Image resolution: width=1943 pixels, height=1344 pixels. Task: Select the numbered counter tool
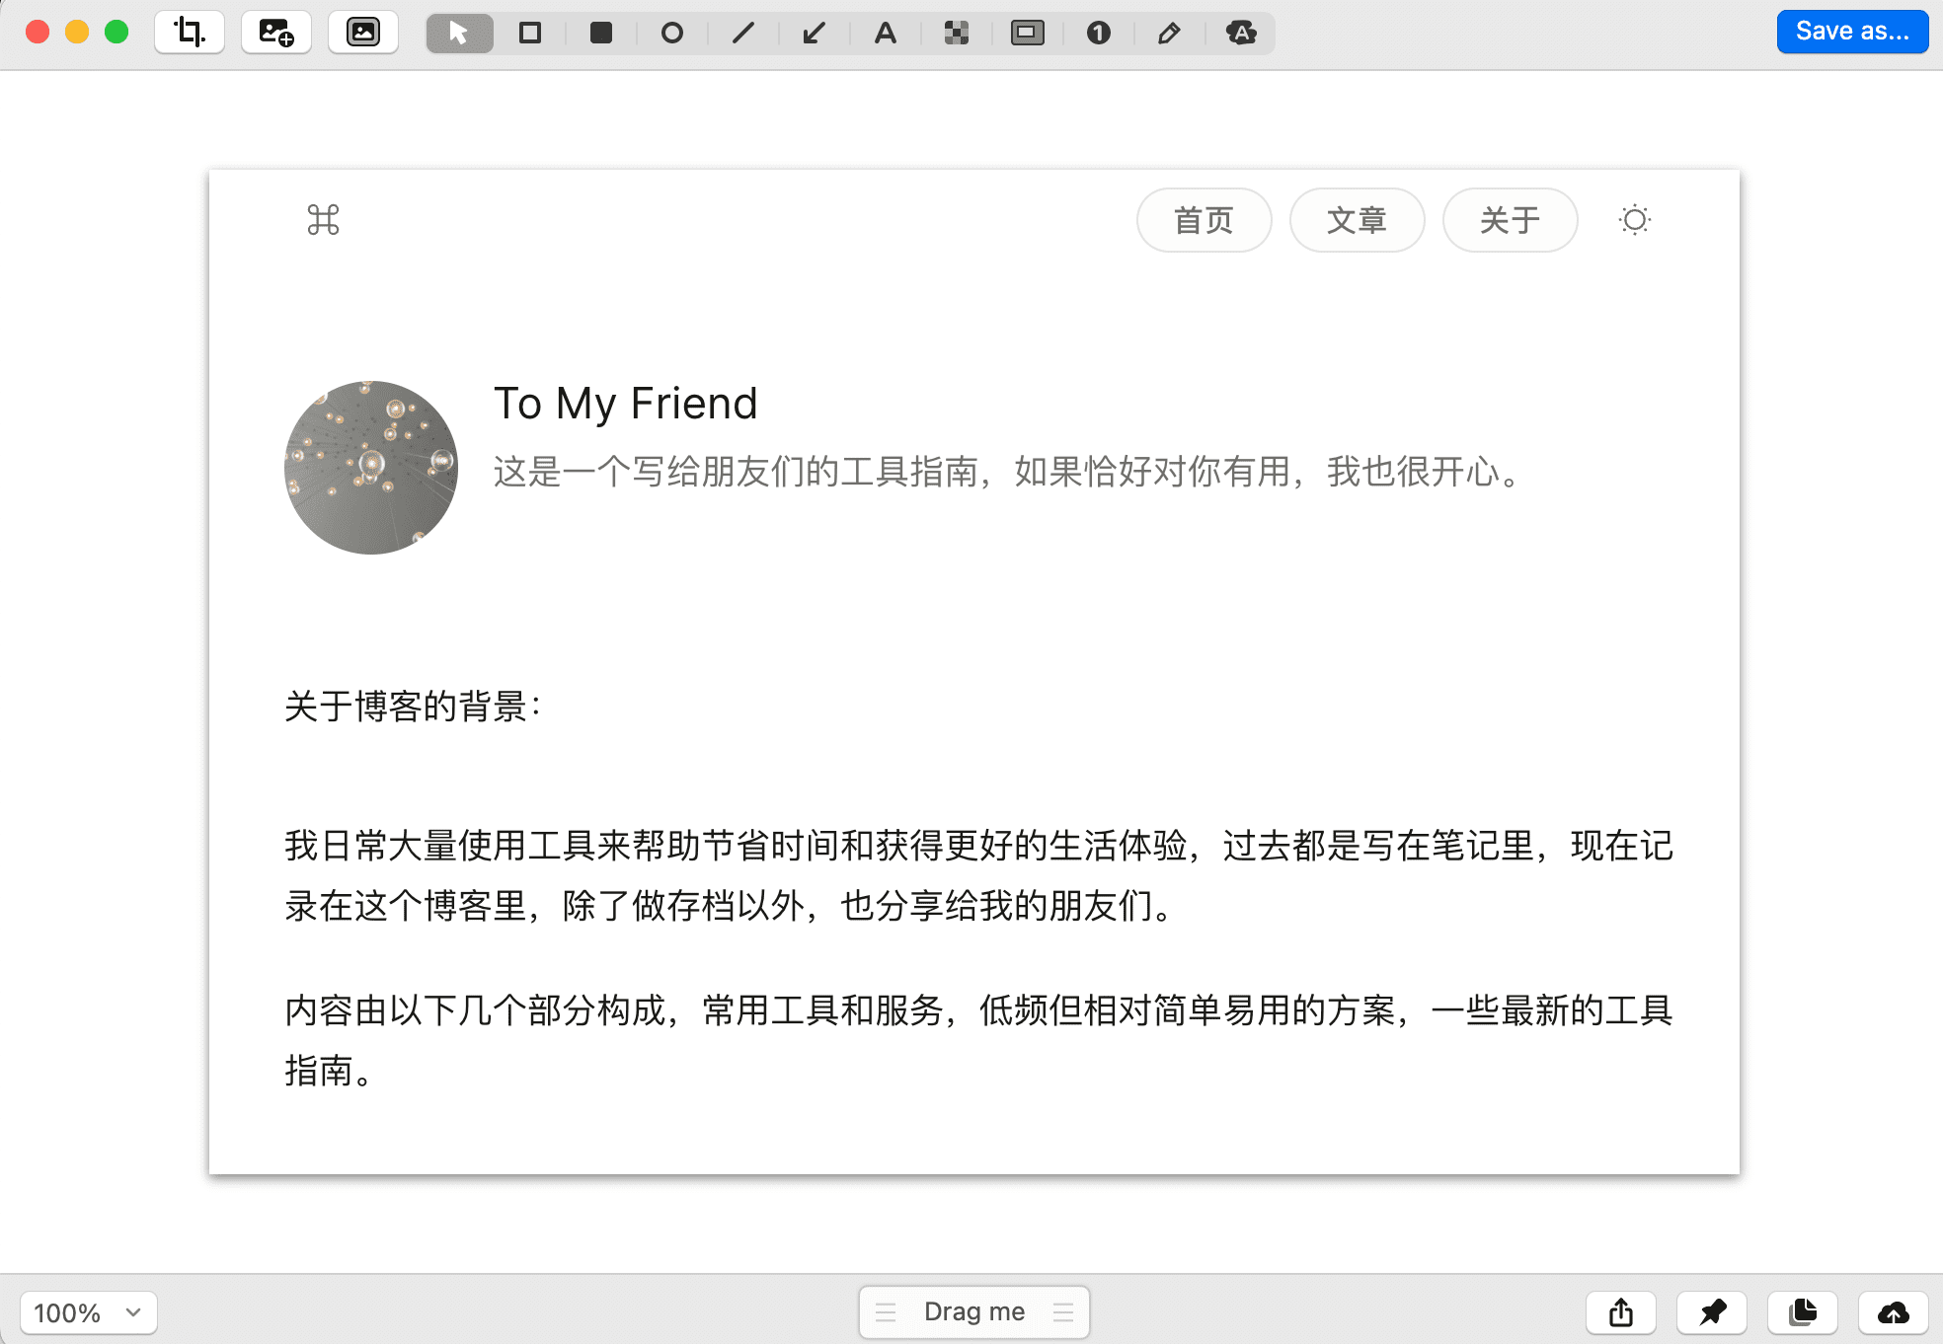(1099, 33)
